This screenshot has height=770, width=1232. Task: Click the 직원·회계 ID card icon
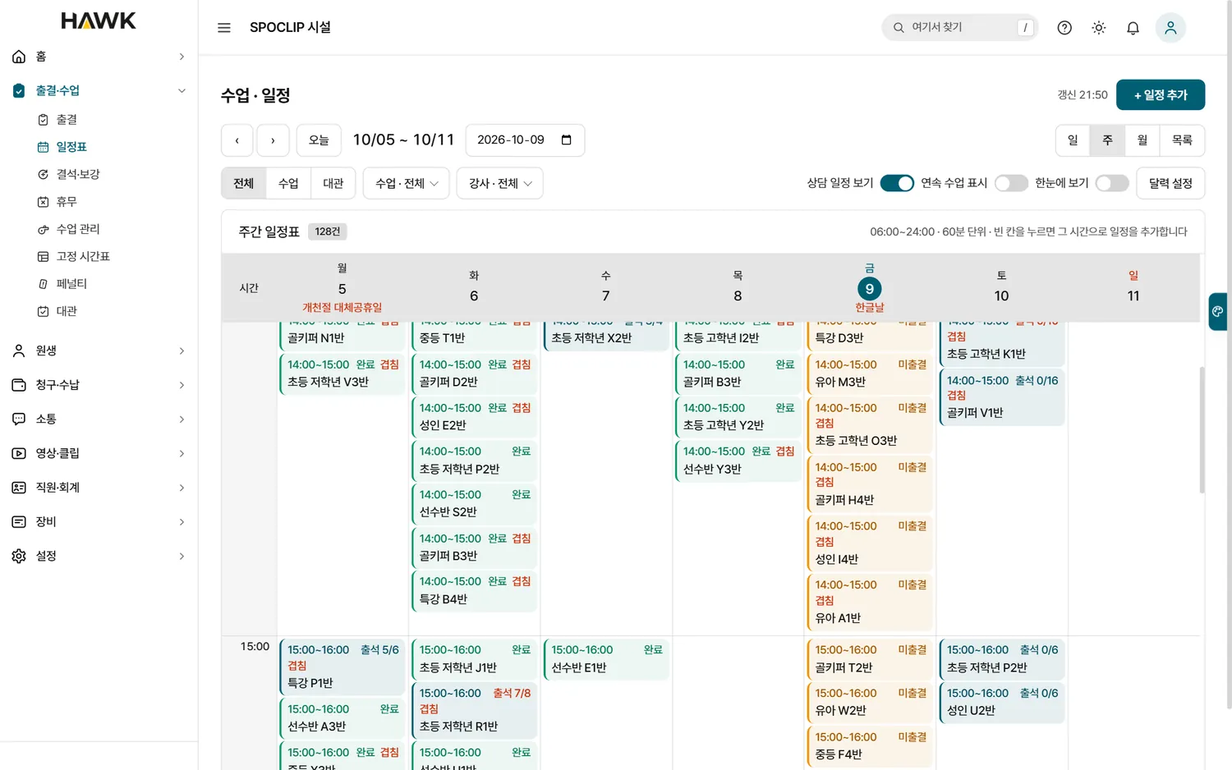19,488
